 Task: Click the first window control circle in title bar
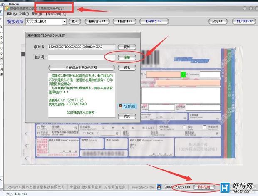245,8
